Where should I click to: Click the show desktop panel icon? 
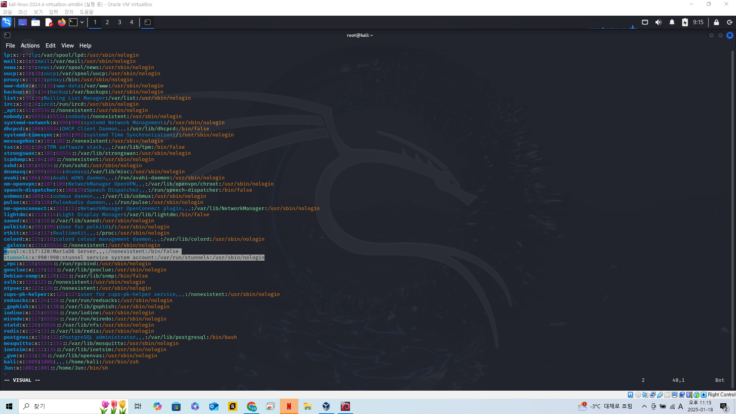[22, 22]
